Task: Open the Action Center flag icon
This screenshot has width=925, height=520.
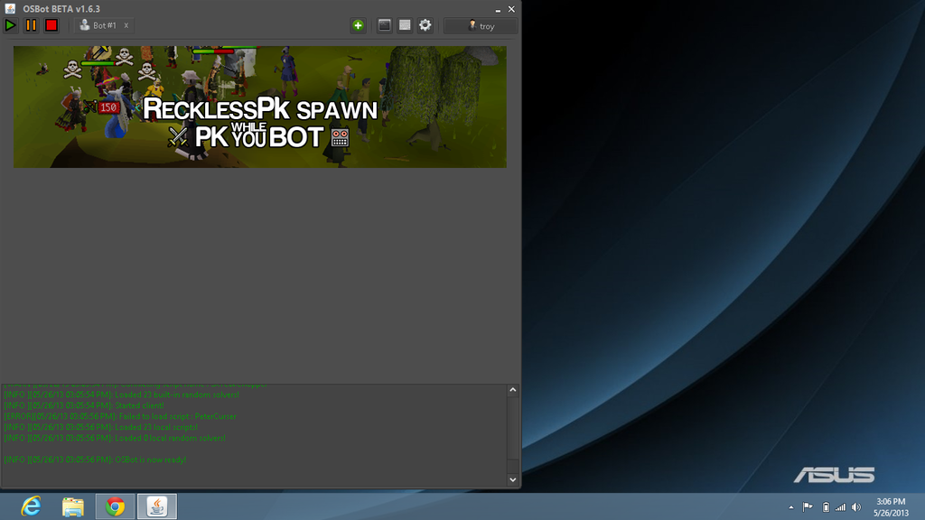Action: 808,507
